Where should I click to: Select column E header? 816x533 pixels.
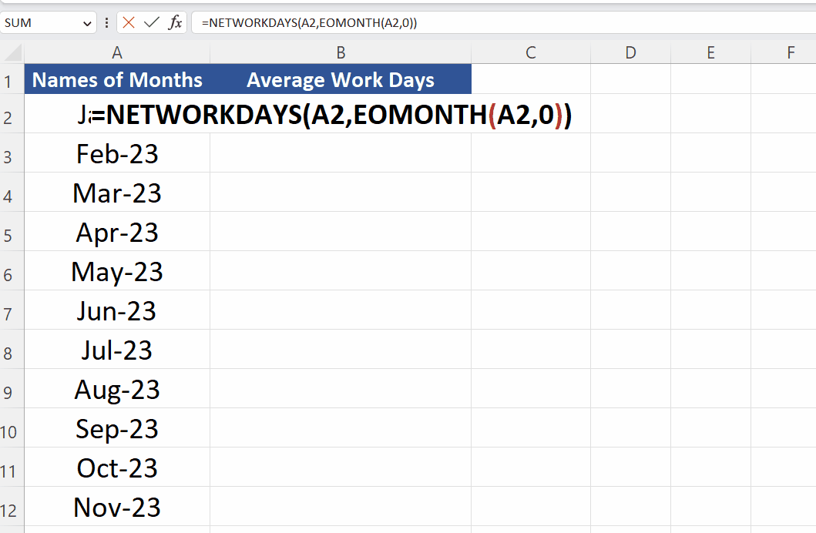click(710, 52)
